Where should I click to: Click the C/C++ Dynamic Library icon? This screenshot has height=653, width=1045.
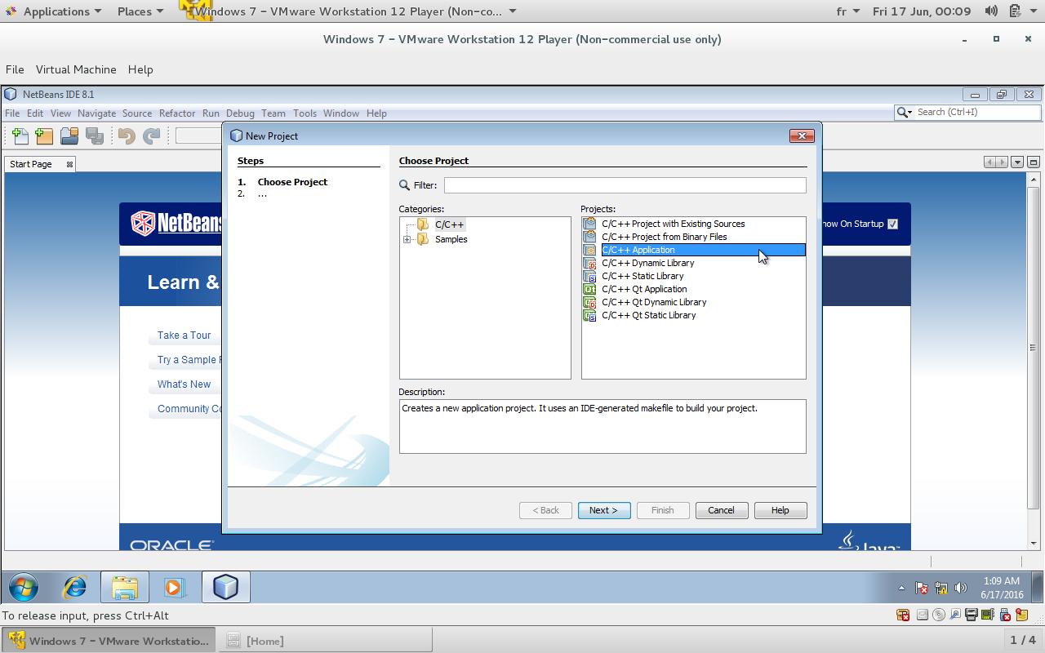click(x=590, y=263)
